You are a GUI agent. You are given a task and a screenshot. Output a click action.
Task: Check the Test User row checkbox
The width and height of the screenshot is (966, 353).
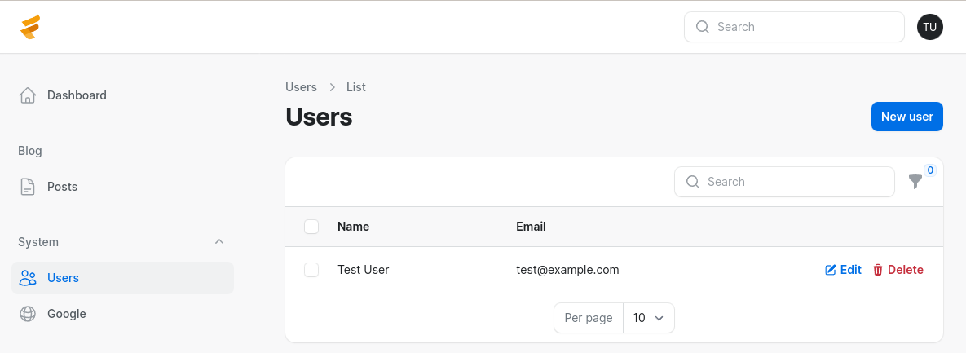(311, 270)
